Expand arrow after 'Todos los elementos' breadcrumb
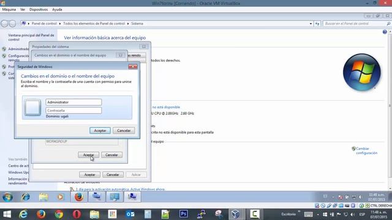This screenshot has height=220, width=392. tap(128, 23)
